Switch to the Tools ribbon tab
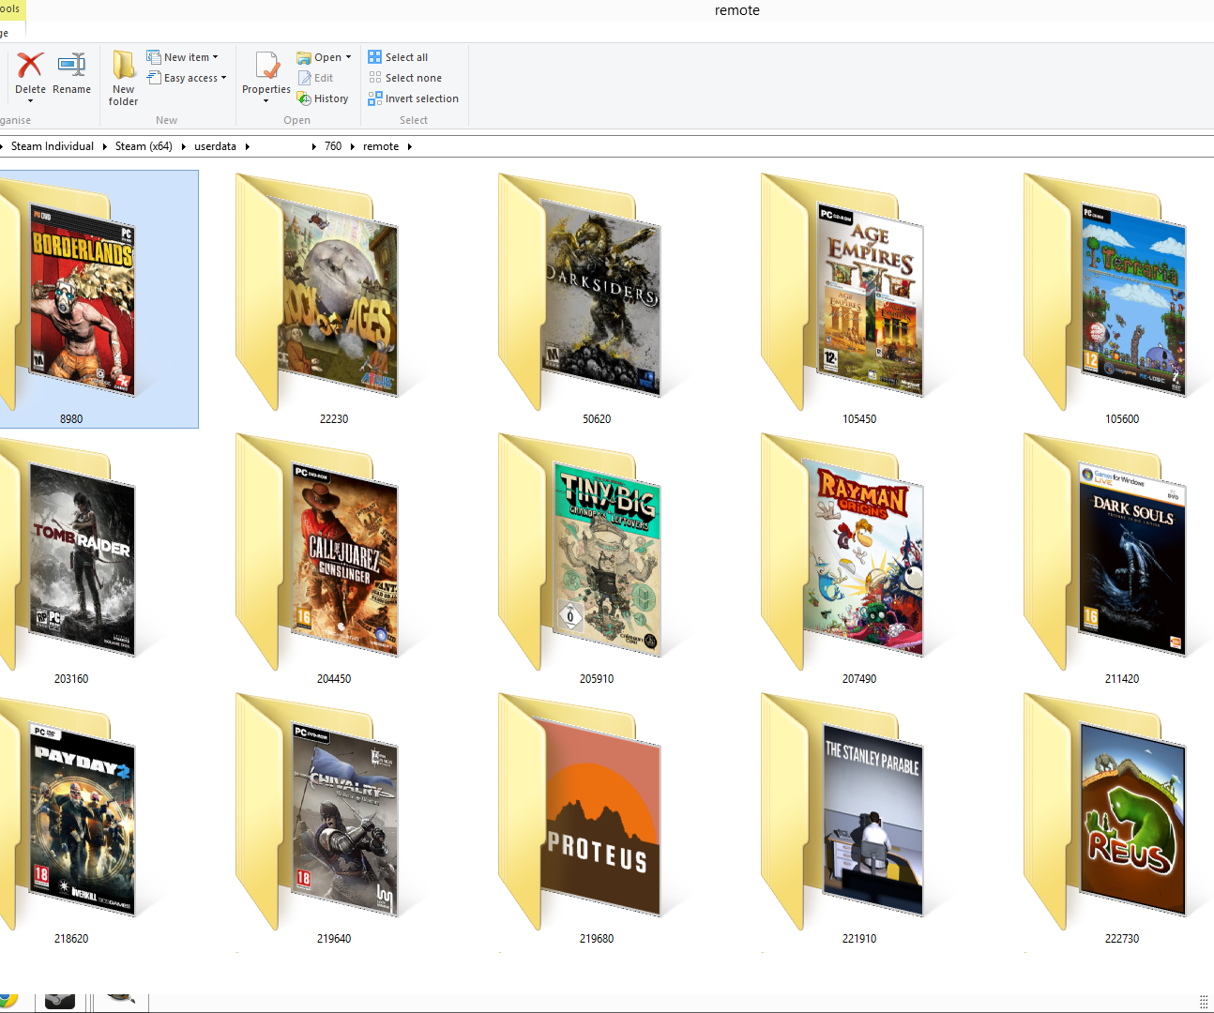This screenshot has width=1214, height=1013. pos(9,8)
